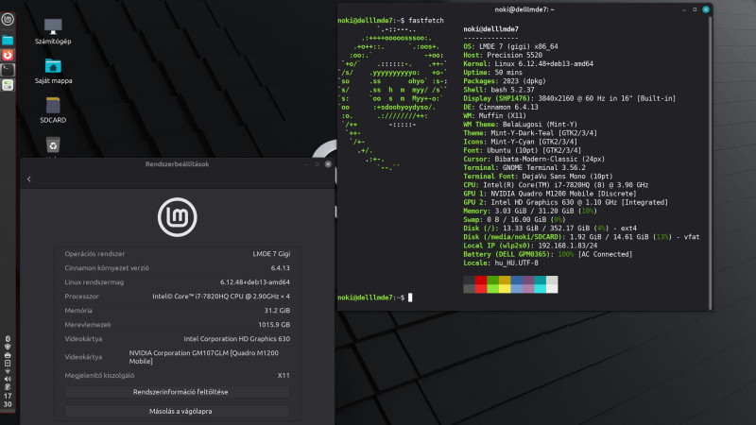This screenshot has height=425, width=756.
Task: Open the Bluetooth tray icon
Action: [8, 339]
